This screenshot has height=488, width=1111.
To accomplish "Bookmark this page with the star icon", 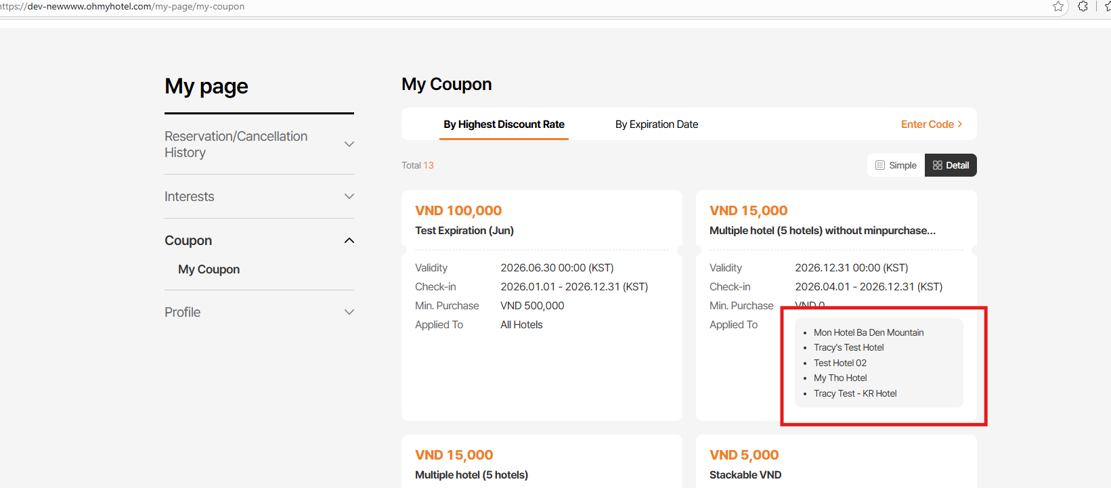I will [x=1058, y=7].
